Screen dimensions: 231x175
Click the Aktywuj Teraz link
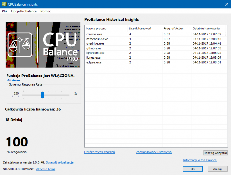point(46,169)
